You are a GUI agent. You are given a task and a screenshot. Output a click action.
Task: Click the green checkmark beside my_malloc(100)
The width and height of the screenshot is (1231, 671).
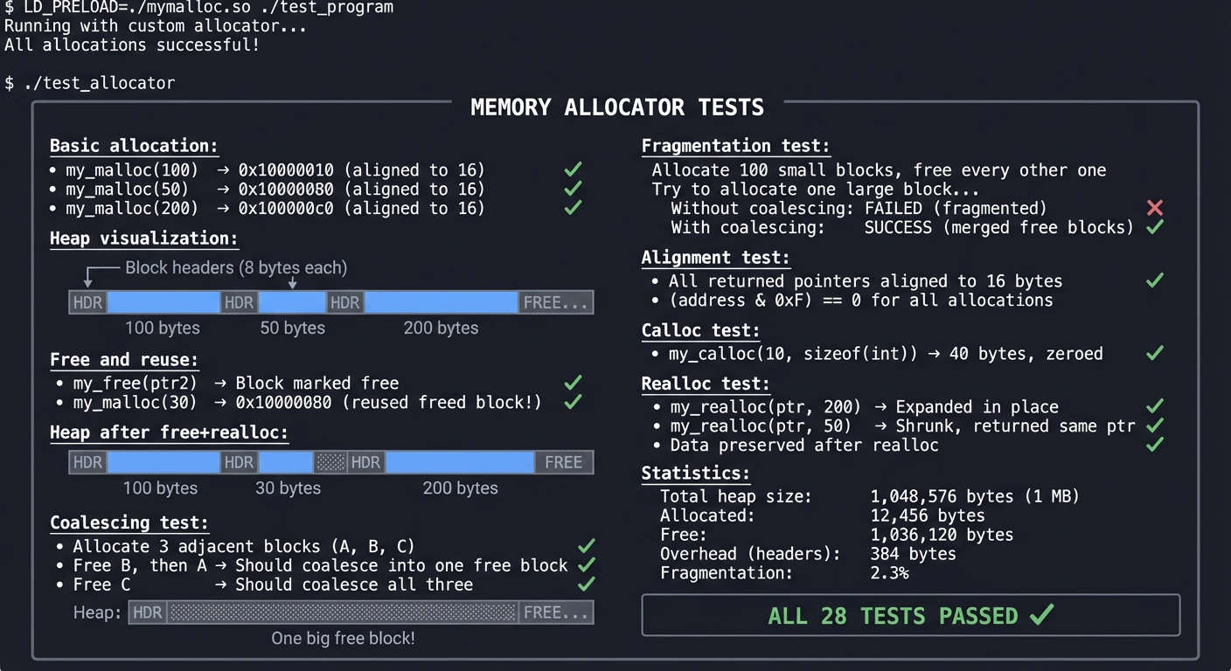point(573,169)
